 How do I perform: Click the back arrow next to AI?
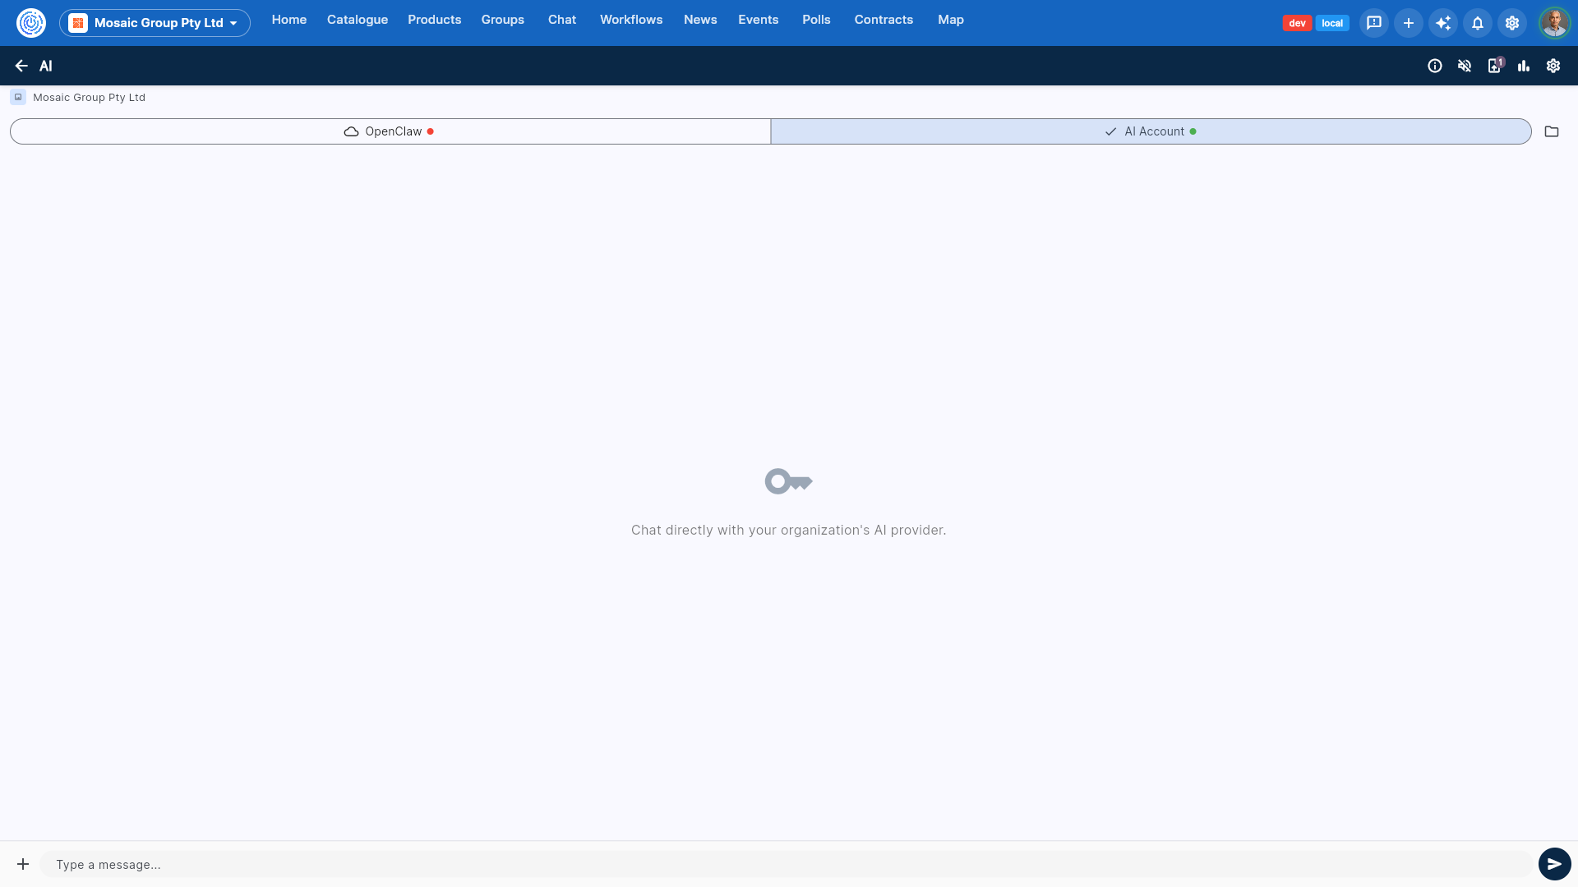point(21,66)
